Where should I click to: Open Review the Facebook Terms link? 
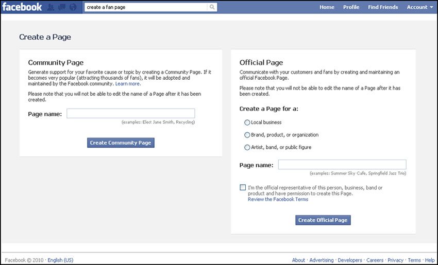pos(278,199)
